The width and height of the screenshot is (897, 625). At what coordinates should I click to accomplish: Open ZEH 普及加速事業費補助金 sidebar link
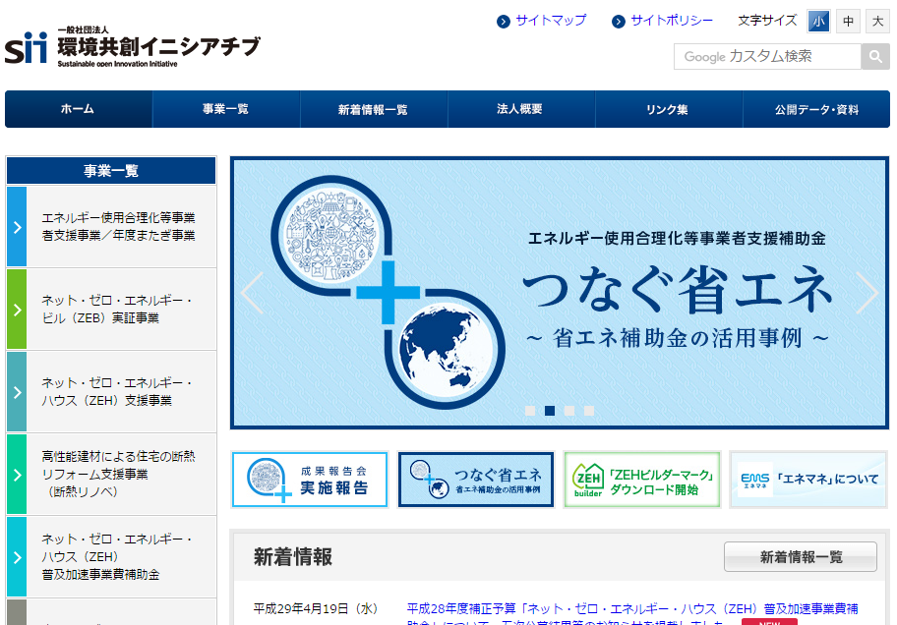117,557
